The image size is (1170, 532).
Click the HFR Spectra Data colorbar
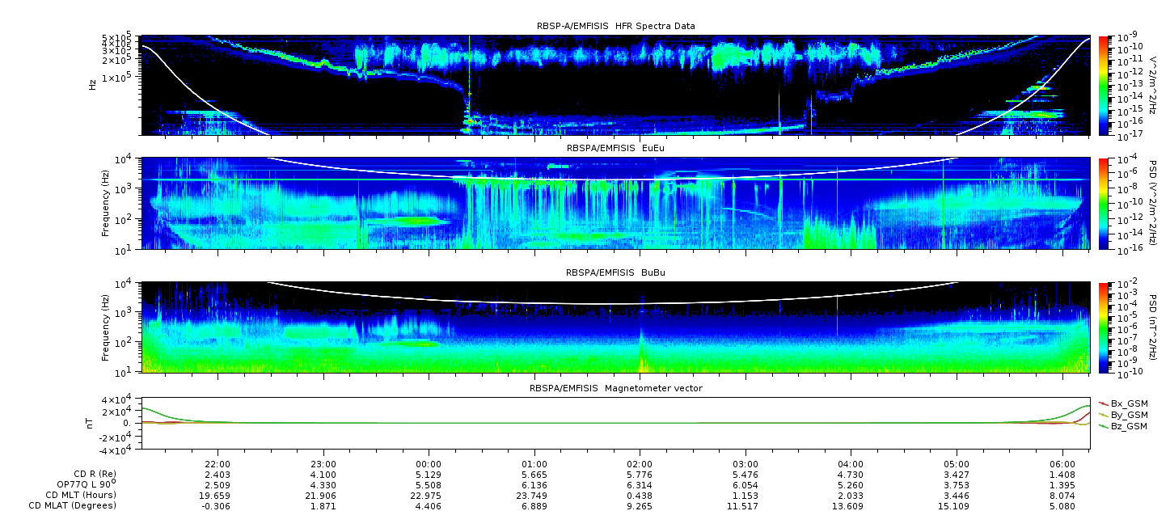[1103, 85]
